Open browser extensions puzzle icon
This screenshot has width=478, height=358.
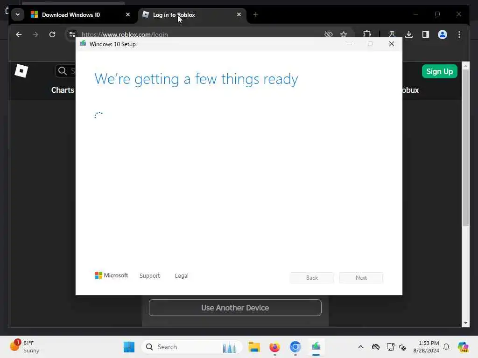(x=367, y=34)
